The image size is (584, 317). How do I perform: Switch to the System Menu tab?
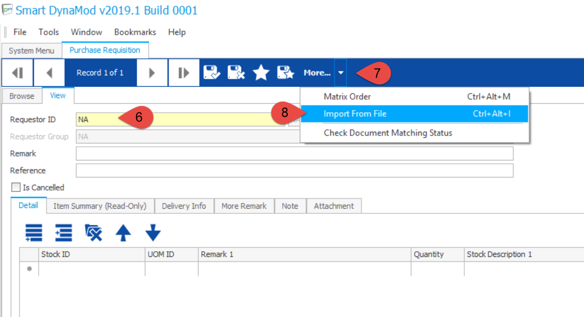click(31, 50)
